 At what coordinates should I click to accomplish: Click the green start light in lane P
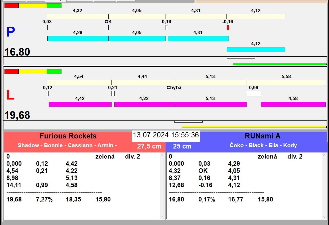point(54,6)
